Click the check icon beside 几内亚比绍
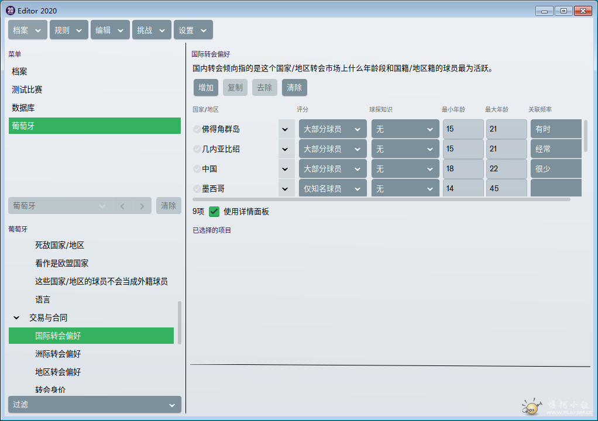 [197, 149]
